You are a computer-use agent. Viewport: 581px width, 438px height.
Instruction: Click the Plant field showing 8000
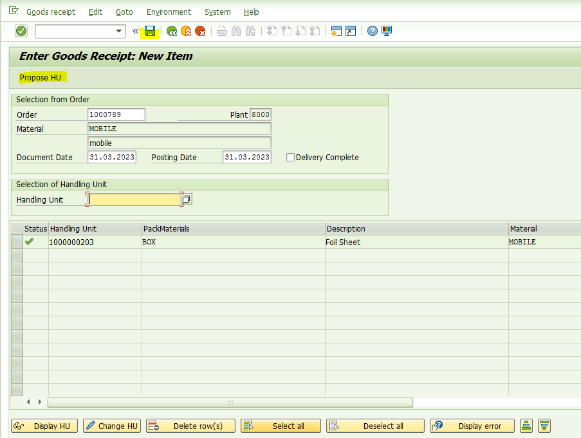(261, 114)
